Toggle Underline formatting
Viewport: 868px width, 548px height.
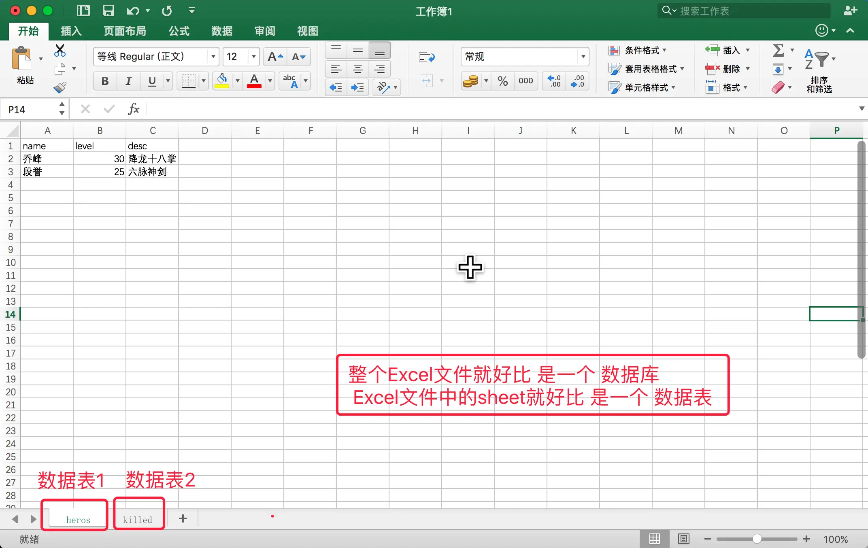click(152, 81)
